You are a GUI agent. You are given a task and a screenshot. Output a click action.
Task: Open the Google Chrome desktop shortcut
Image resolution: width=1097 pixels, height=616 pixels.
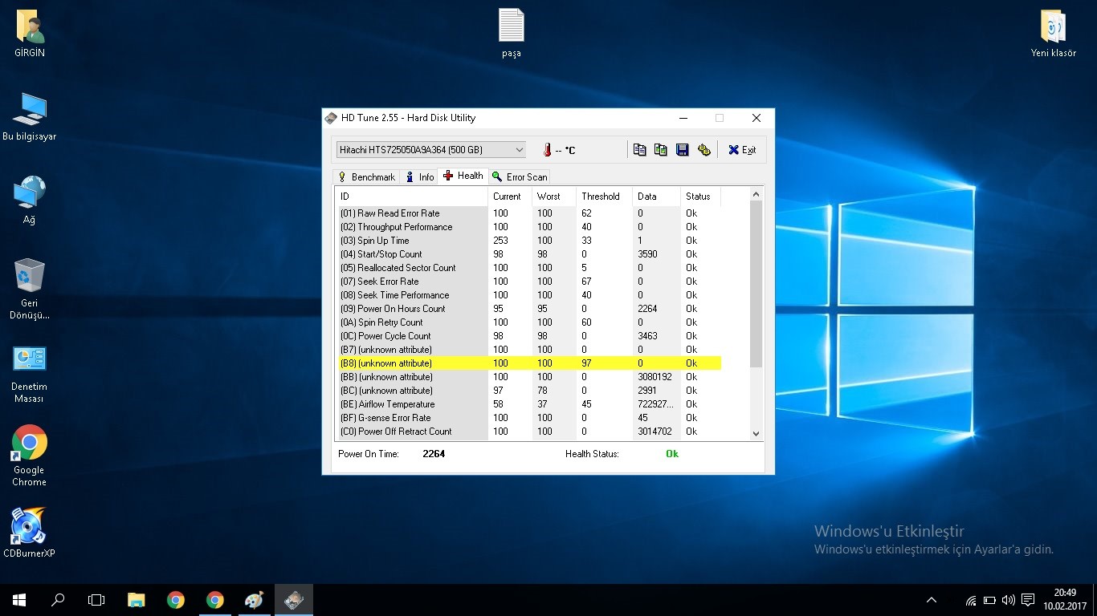coord(30,456)
